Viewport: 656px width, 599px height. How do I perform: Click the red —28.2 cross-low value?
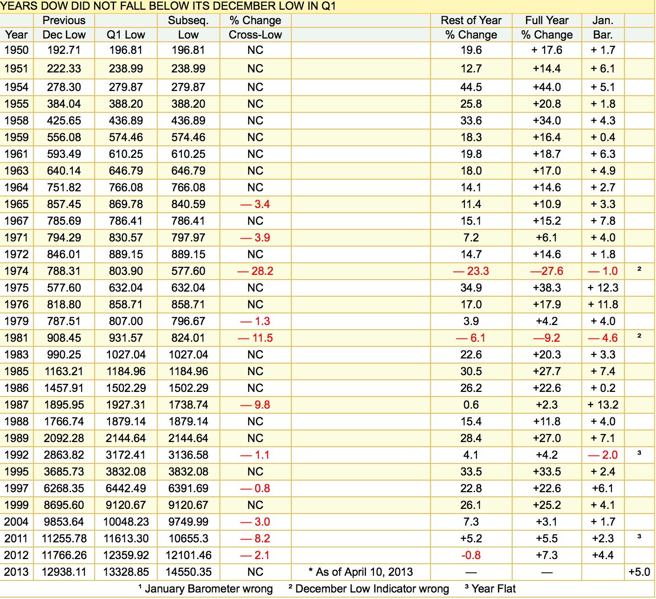[256, 271]
